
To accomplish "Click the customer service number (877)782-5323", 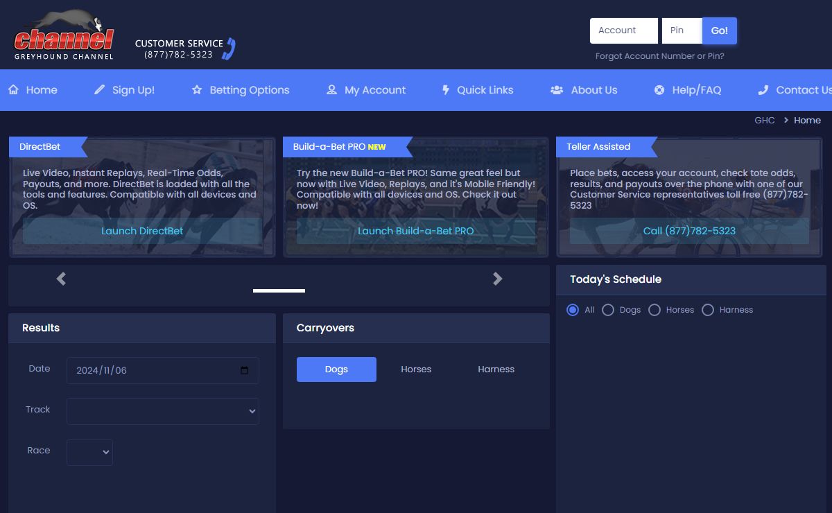I will [x=179, y=55].
